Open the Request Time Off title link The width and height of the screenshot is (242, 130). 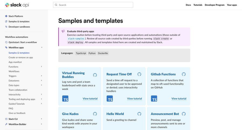[x=119, y=74]
